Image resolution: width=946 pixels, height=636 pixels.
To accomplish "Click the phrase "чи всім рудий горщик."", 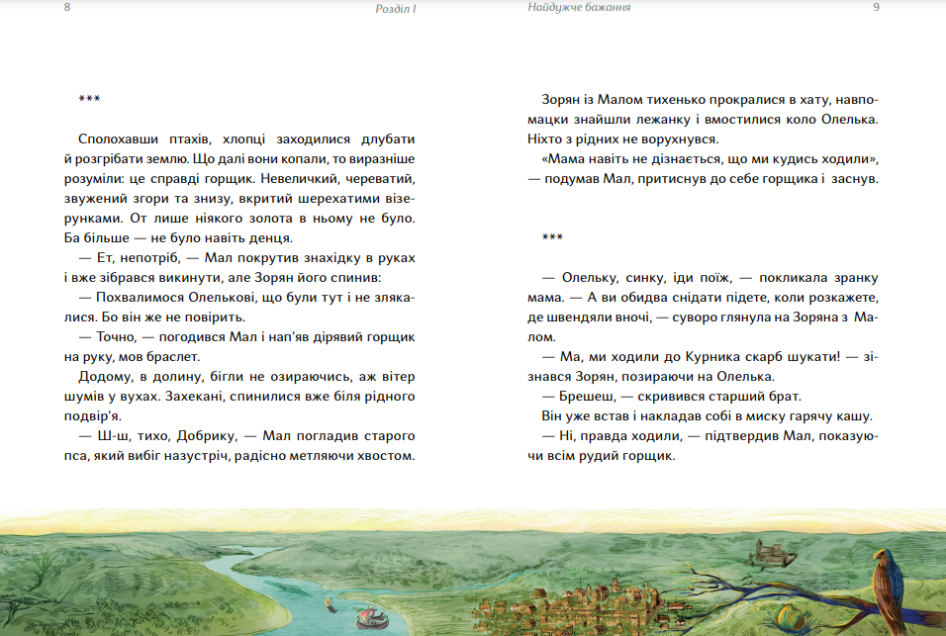I will tap(602, 456).
